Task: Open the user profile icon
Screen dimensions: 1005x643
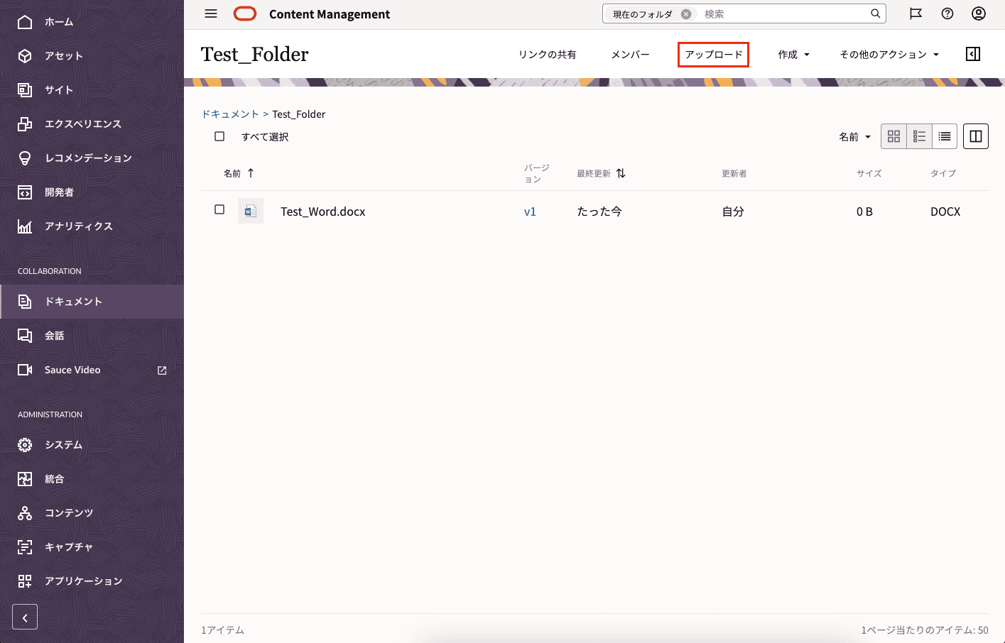Action: point(979,14)
